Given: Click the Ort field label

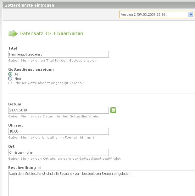Looking at the screenshot, I should (11, 146).
